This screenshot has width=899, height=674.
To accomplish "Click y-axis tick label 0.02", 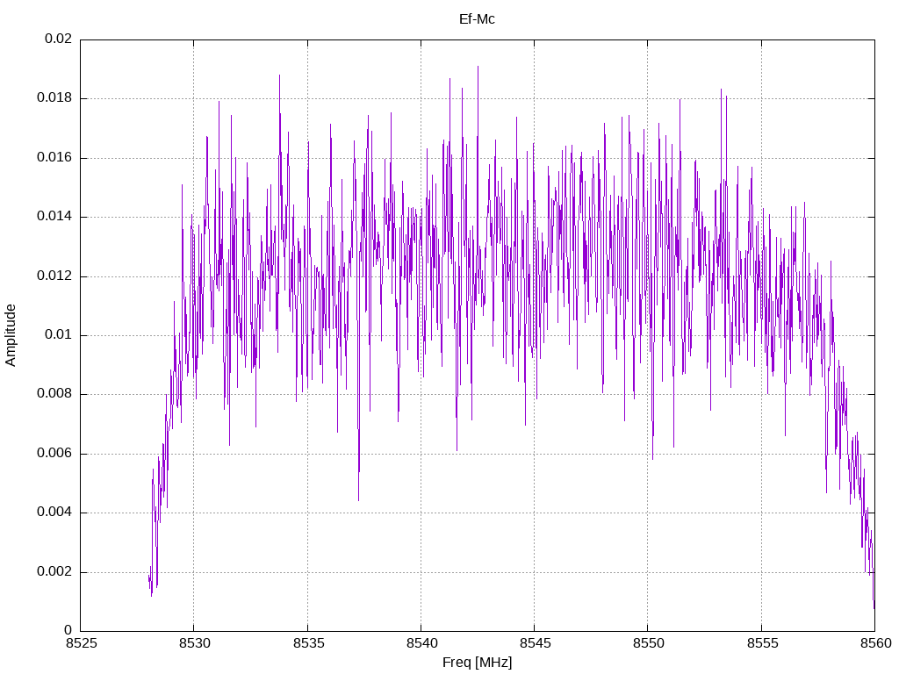I will pyautogui.click(x=59, y=39).
